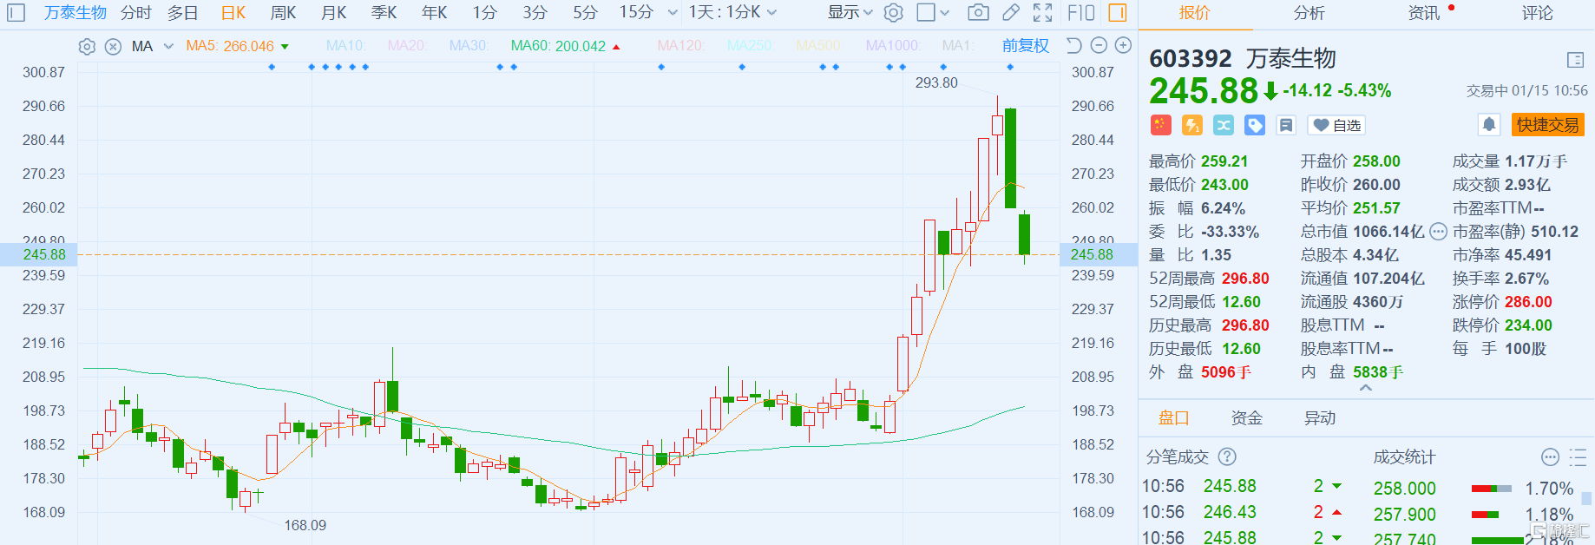Enter fullscreen chart mode
The height and width of the screenshot is (545, 1595).
coord(1042,13)
